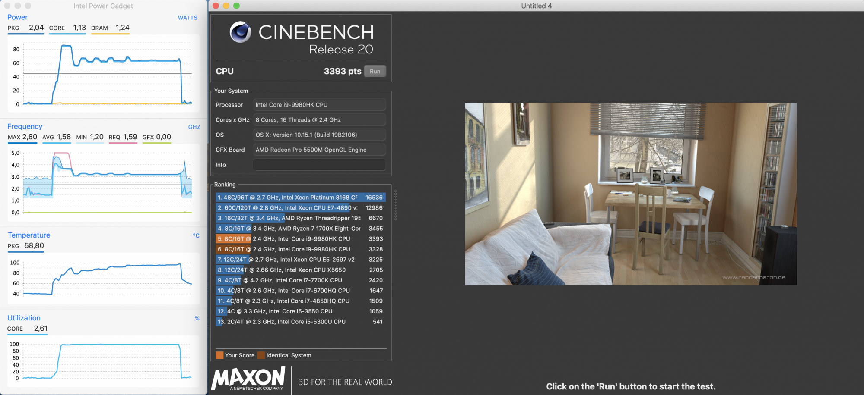Click the Temperature graph
Screen dimensions: 864x395
104,278
